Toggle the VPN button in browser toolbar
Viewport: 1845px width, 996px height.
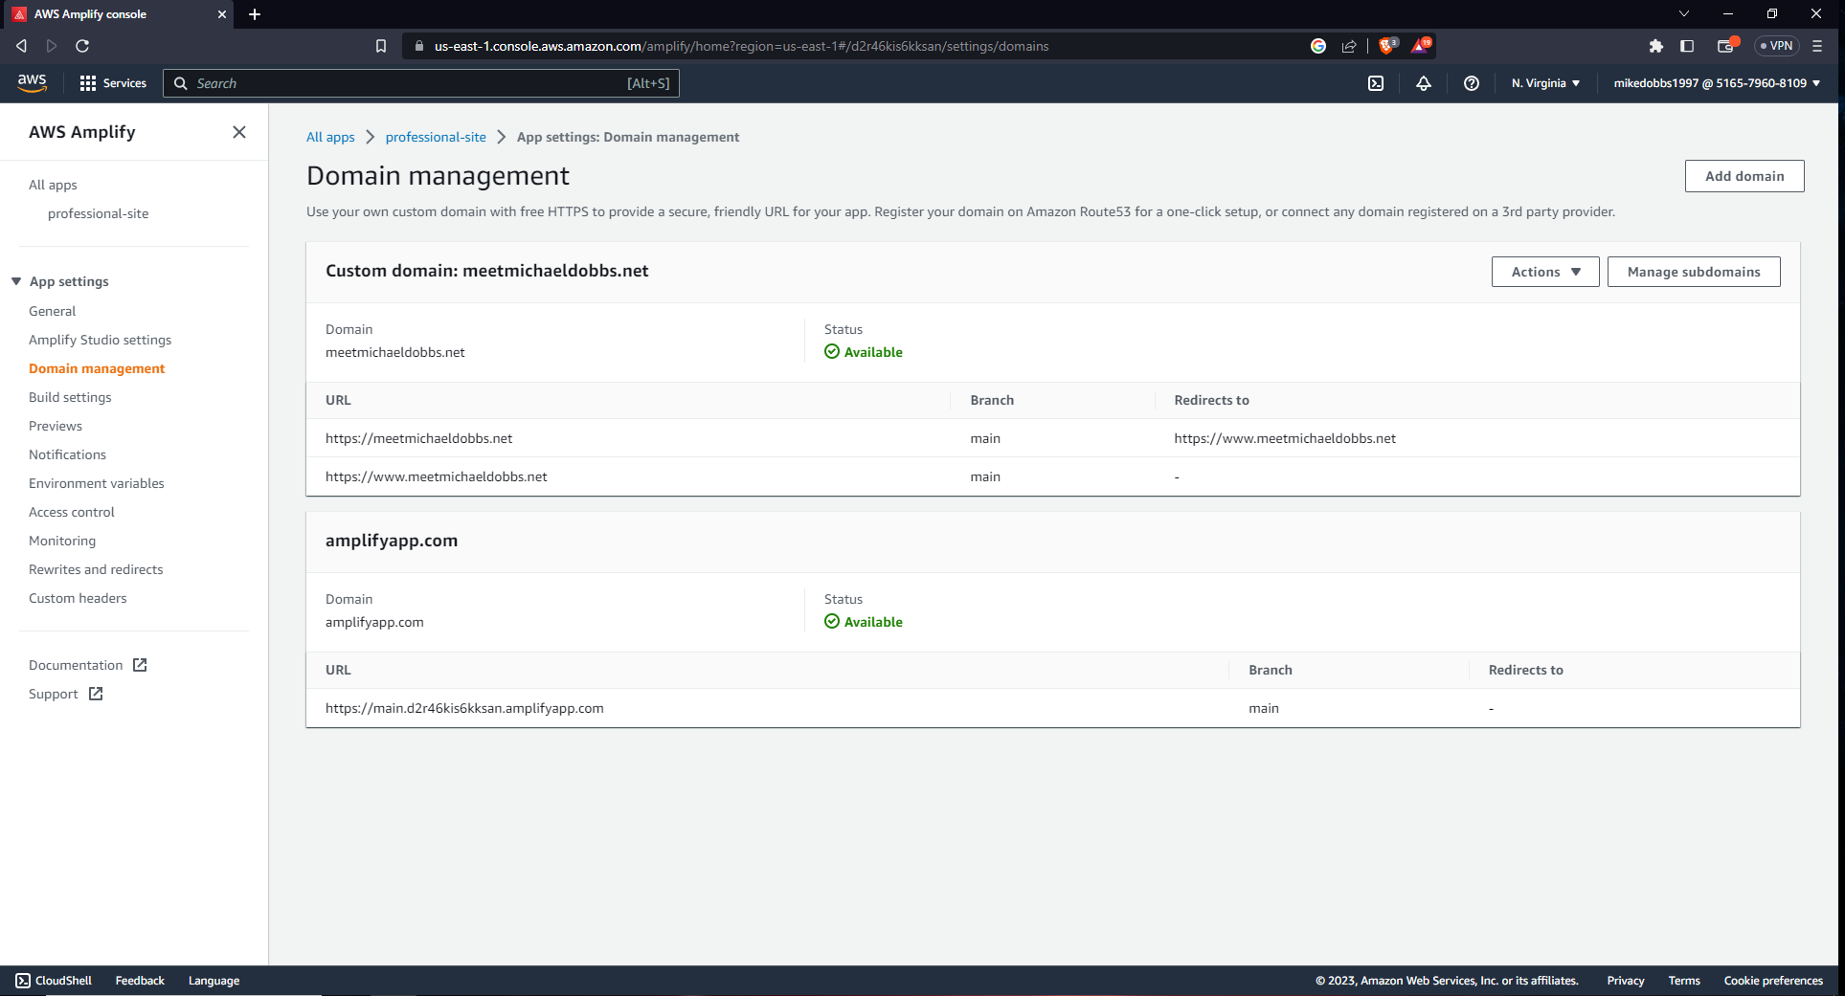coord(1776,46)
